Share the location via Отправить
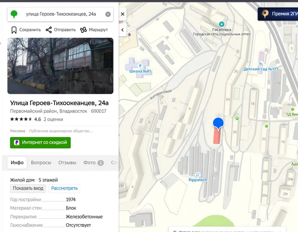 pos(61,30)
